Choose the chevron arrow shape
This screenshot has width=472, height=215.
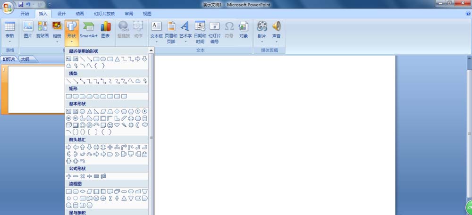pyautogui.click(x=117, y=154)
